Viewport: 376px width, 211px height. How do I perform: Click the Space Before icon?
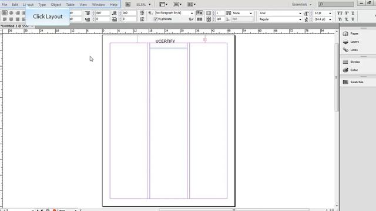[88, 13]
